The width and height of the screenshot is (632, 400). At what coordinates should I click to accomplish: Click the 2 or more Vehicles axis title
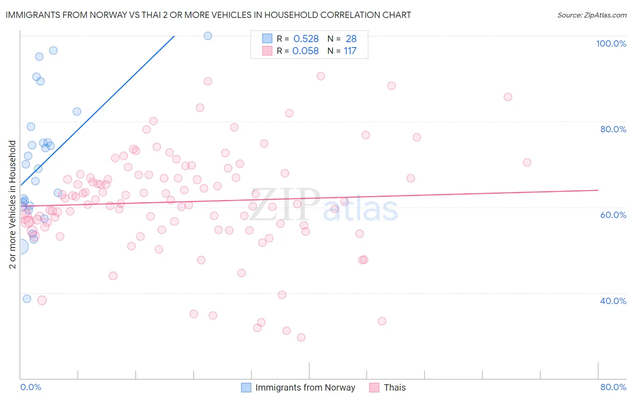point(12,204)
